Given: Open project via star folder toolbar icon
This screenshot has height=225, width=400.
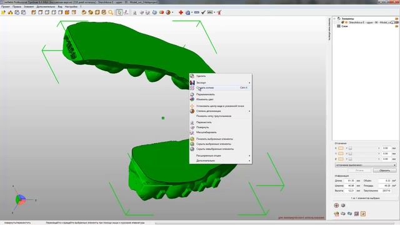Looking at the screenshot, I should pos(3,12).
